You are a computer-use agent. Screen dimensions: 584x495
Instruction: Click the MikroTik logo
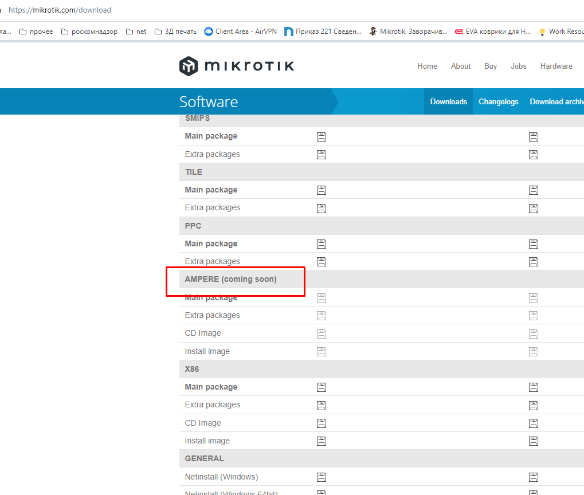click(x=237, y=66)
